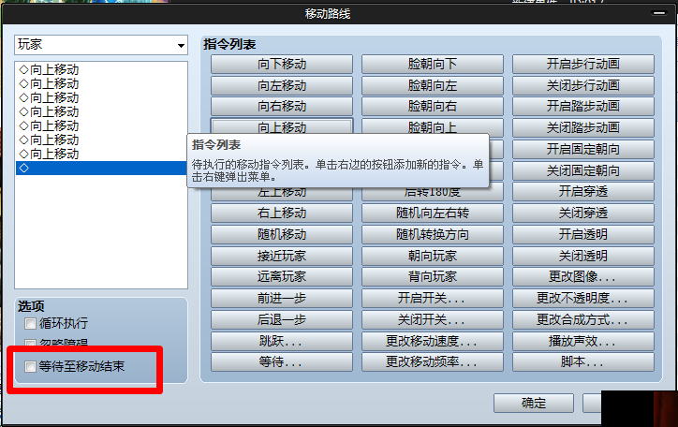678x427 pixels.
Task: Open the 更改合成方式... dialog
Action: point(583,320)
